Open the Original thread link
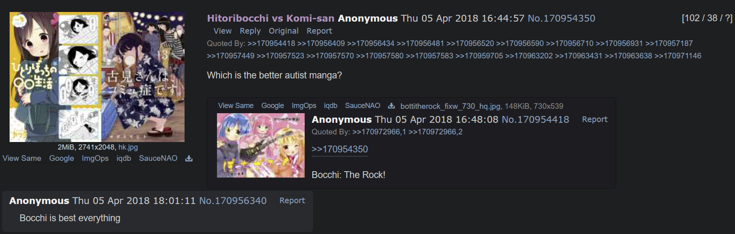Viewport: 735px width, 234px height. 283,31
